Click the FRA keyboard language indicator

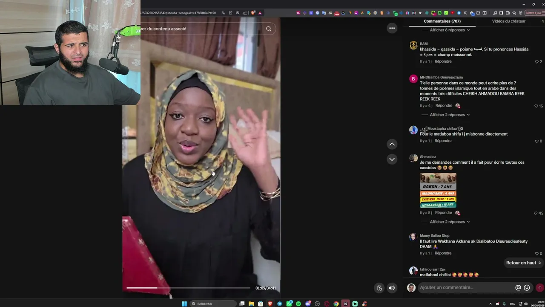pos(512,304)
